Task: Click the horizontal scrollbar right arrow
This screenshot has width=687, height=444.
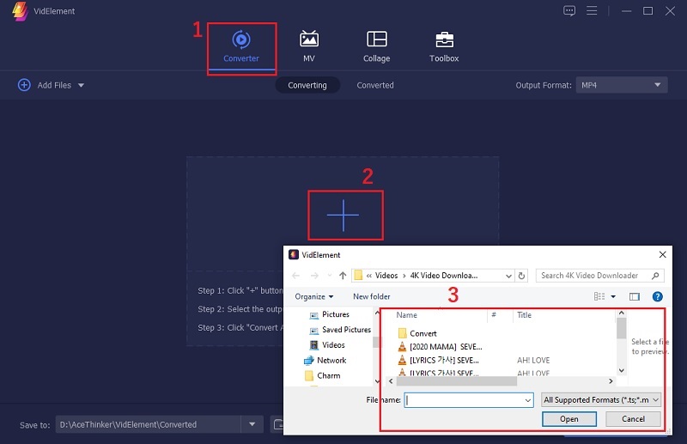Action: point(611,381)
